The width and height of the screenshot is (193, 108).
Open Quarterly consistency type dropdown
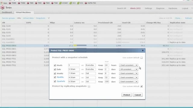[128, 82]
